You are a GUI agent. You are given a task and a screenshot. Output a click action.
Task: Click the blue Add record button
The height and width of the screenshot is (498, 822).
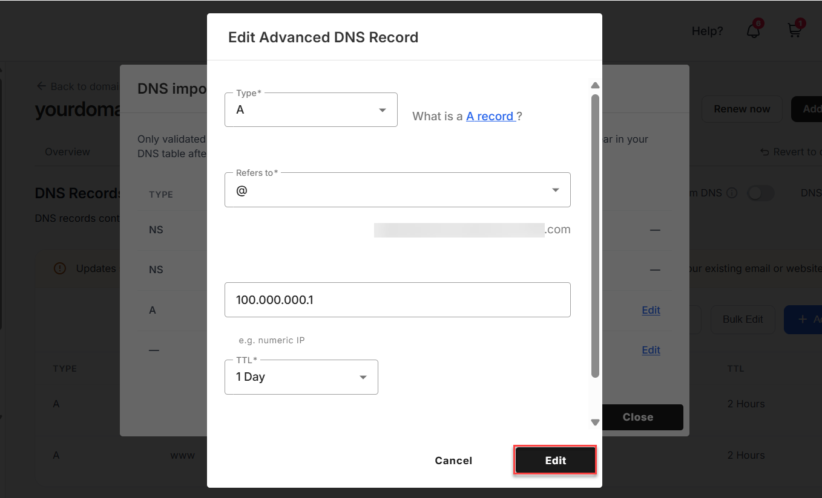pos(803,319)
